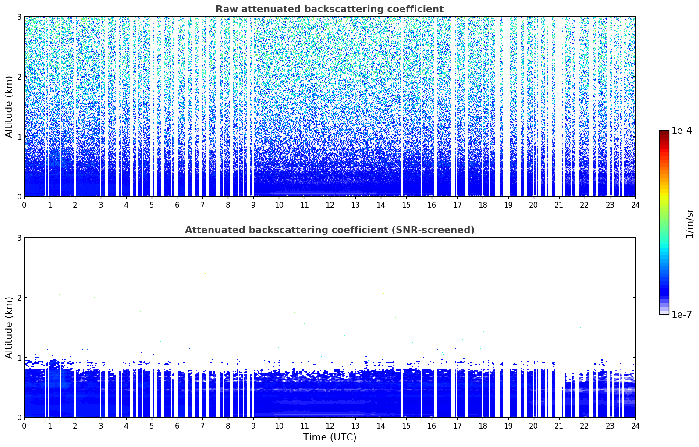Viewport: 699px width, 447px height.
Task: Click the SNR-screened plot's "Altitude (km)" label
Action: coord(9,327)
